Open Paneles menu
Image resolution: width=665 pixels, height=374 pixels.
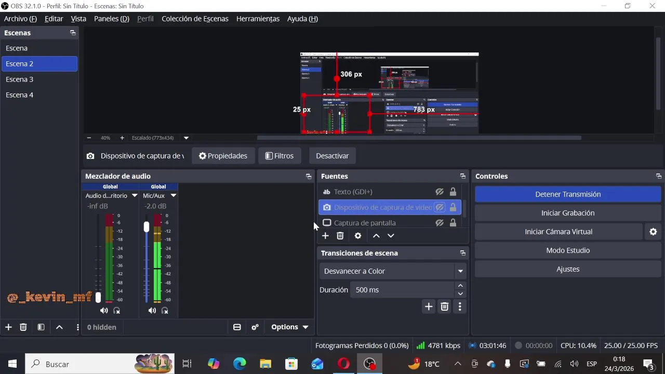[111, 19]
